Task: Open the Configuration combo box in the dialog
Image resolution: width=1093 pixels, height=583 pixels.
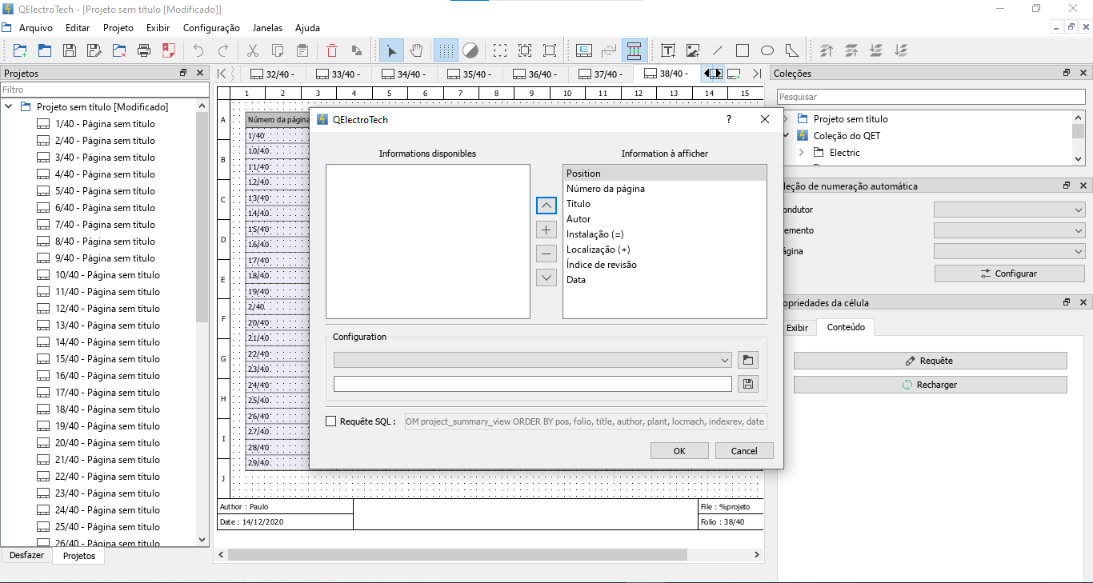Action: pos(532,360)
